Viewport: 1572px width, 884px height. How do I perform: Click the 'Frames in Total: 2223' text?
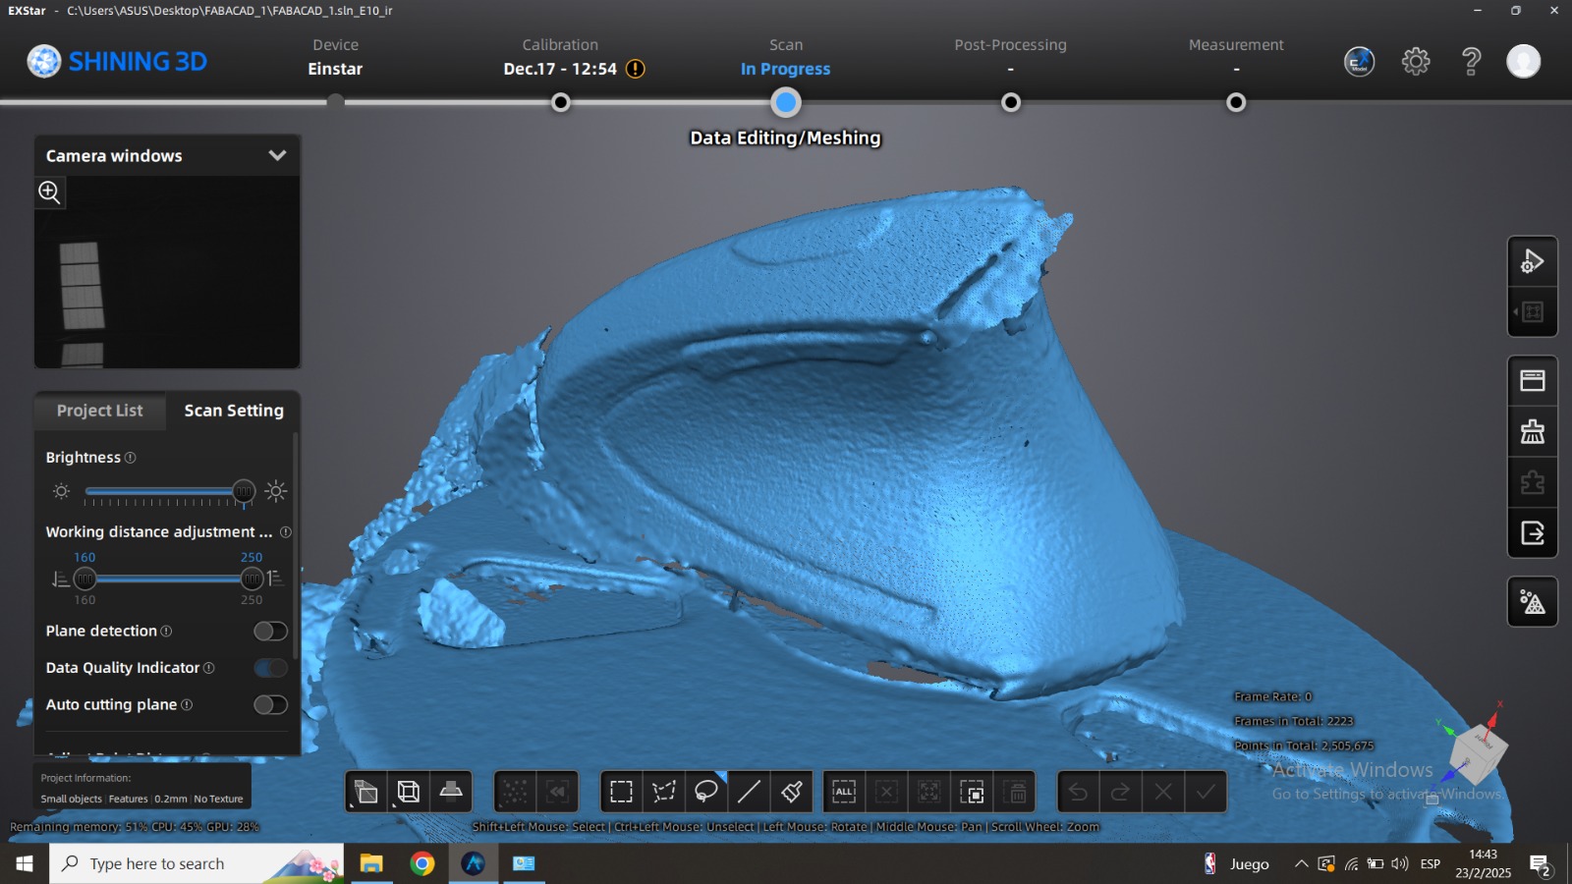[1294, 721]
